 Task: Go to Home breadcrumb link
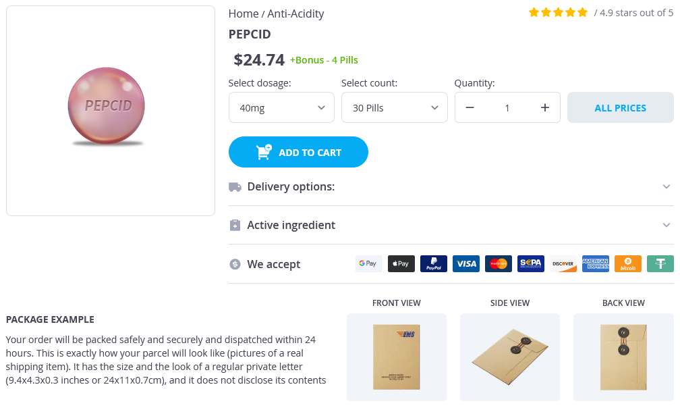click(244, 14)
